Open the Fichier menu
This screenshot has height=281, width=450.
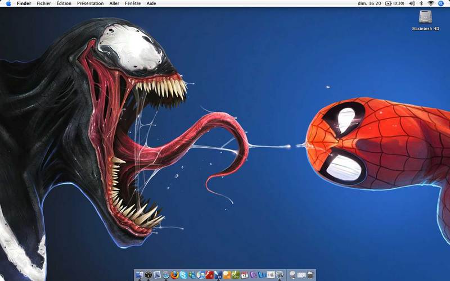point(44,3)
